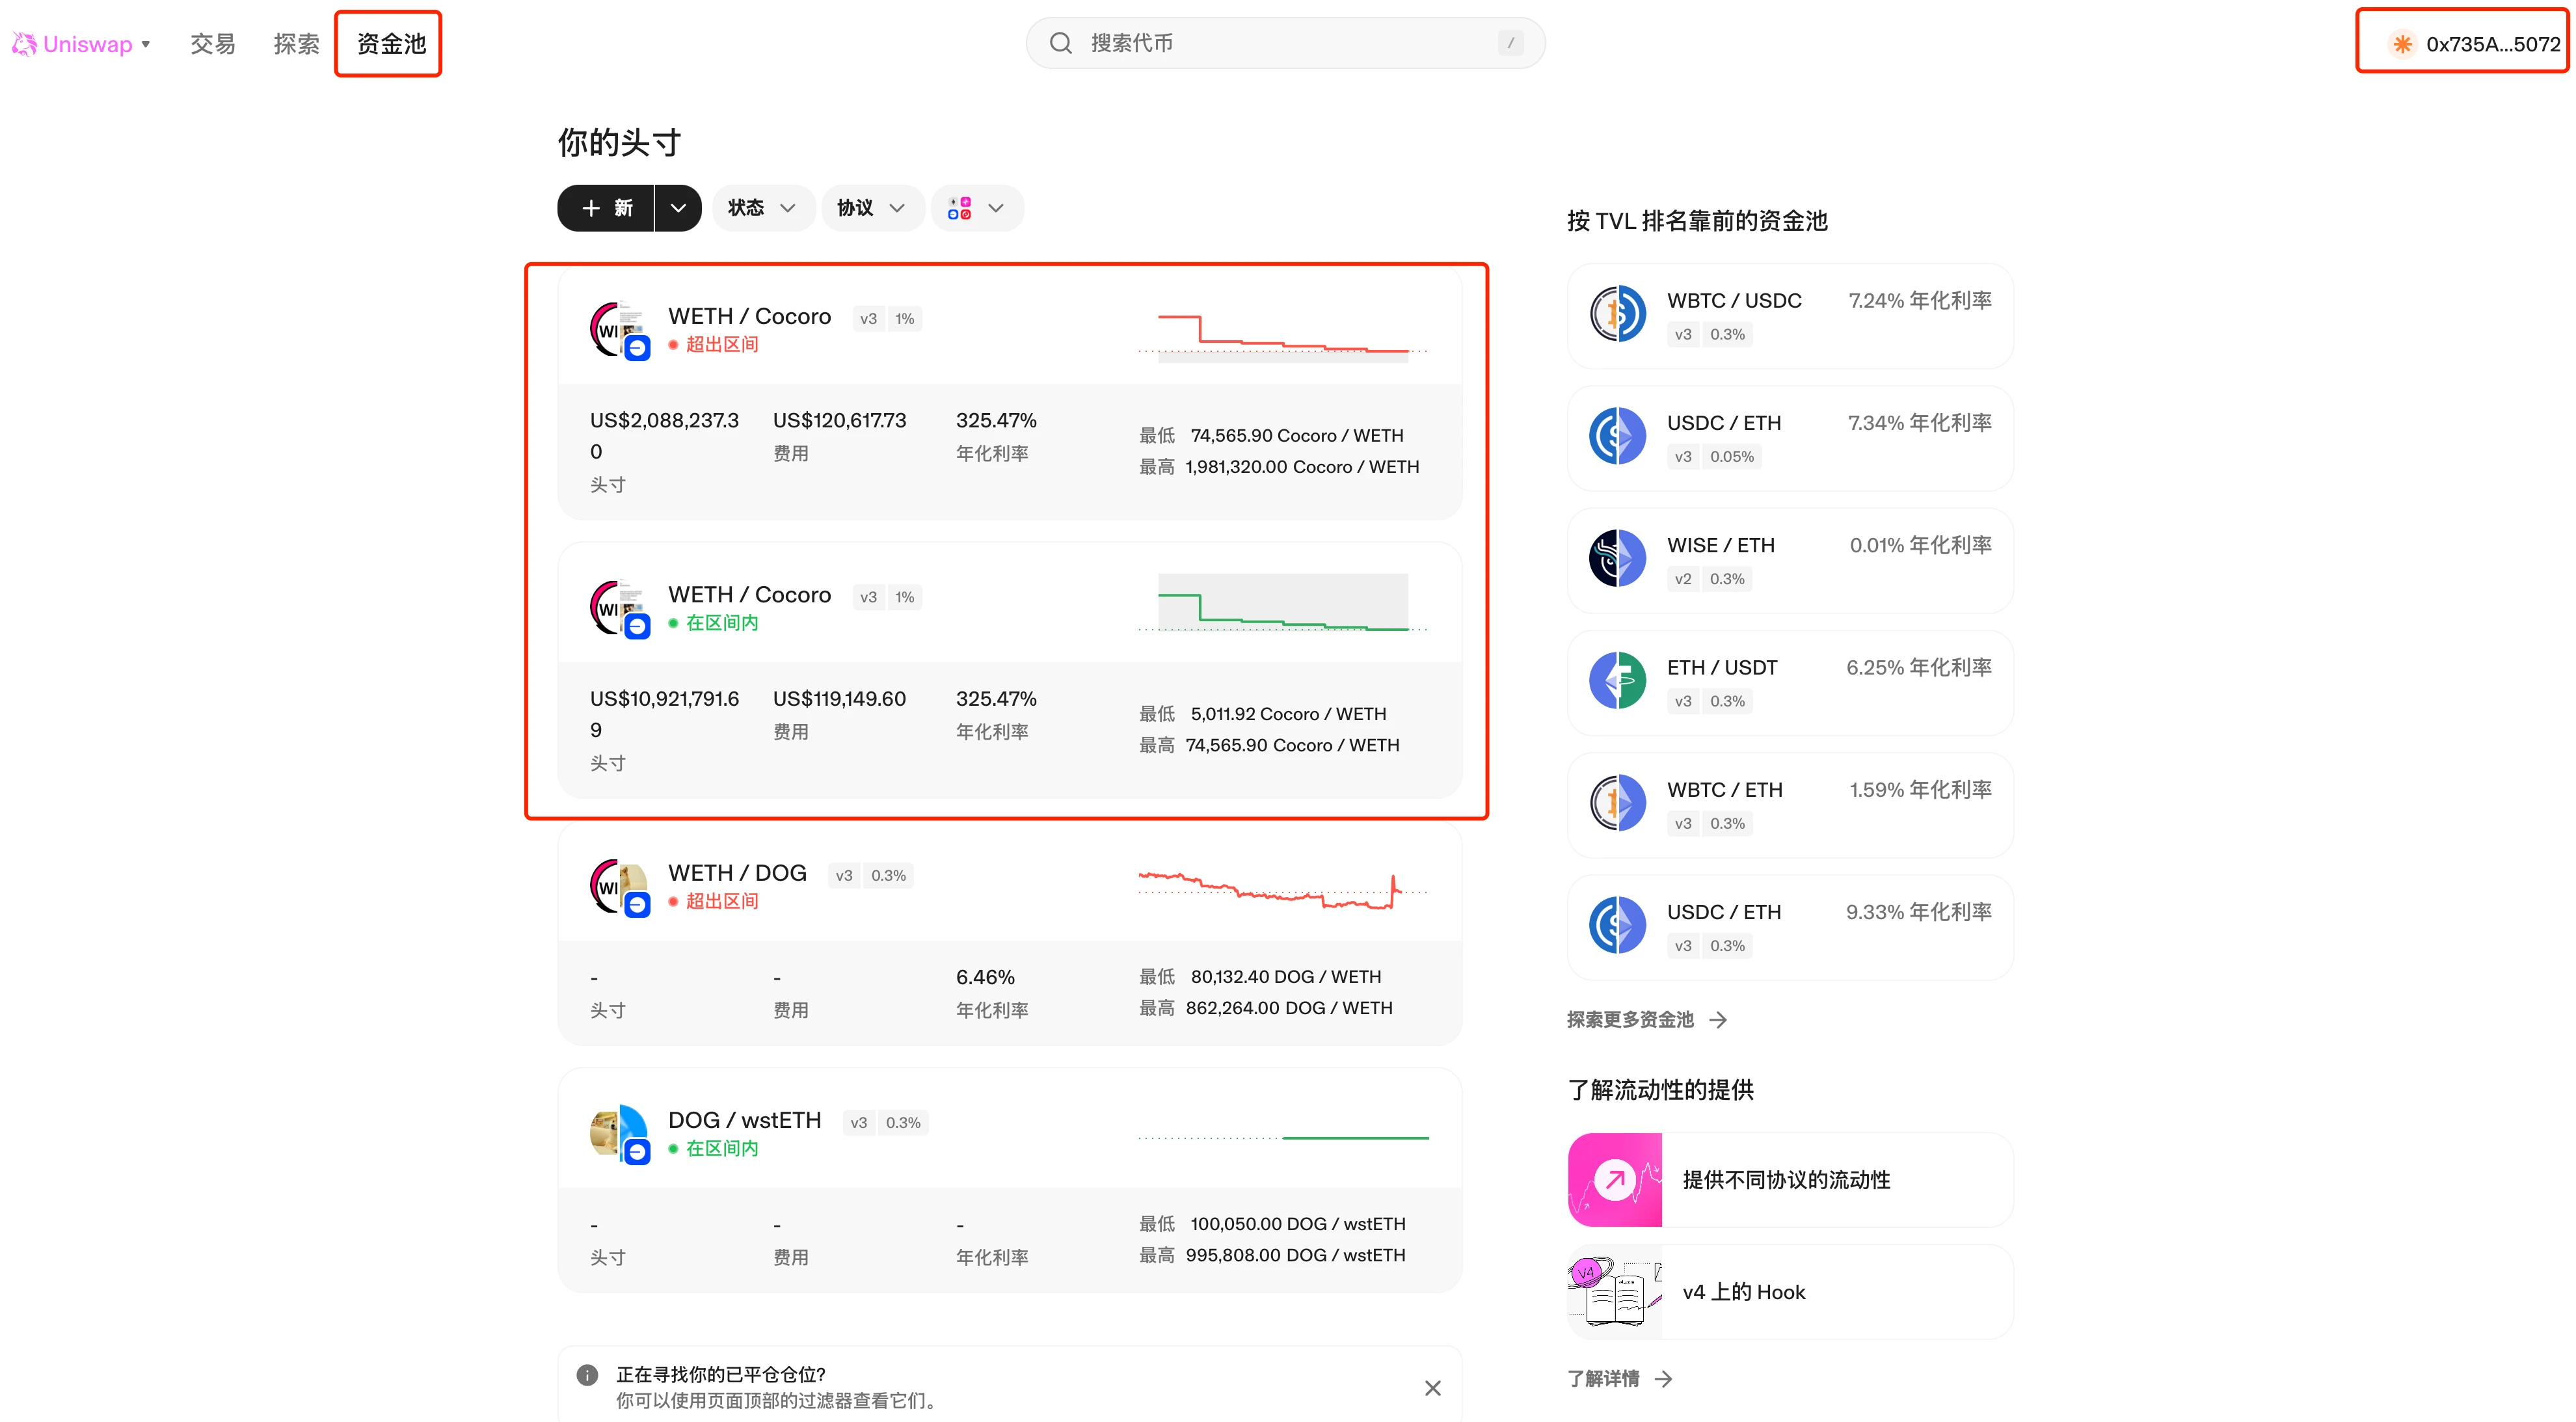Click the search 搜索代币 input field

click(1287, 44)
